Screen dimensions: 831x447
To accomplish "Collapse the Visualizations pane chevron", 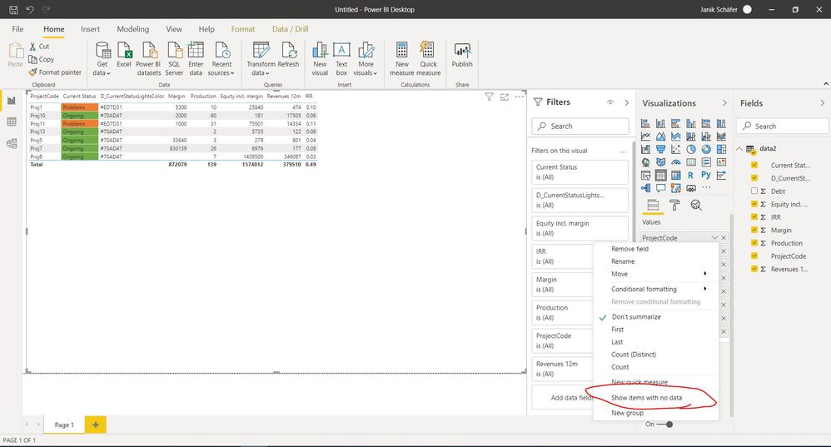I will [724, 102].
